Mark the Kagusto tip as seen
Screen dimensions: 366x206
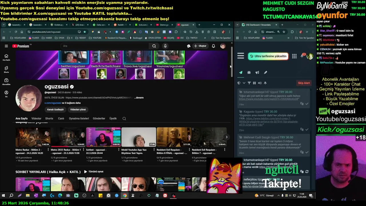(x=307, y=129)
